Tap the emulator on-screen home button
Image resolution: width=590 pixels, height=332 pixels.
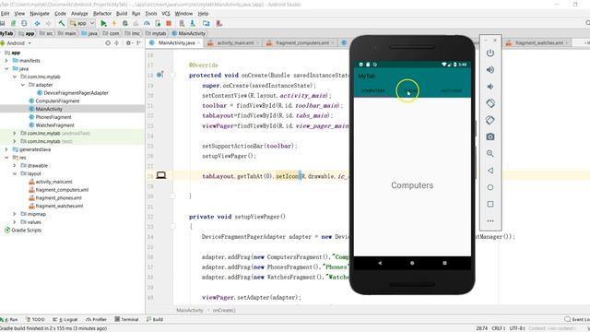[412, 263]
